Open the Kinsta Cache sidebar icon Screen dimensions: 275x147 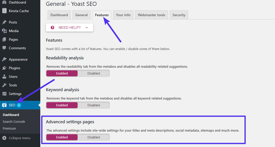pyautogui.click(x=4, y=11)
